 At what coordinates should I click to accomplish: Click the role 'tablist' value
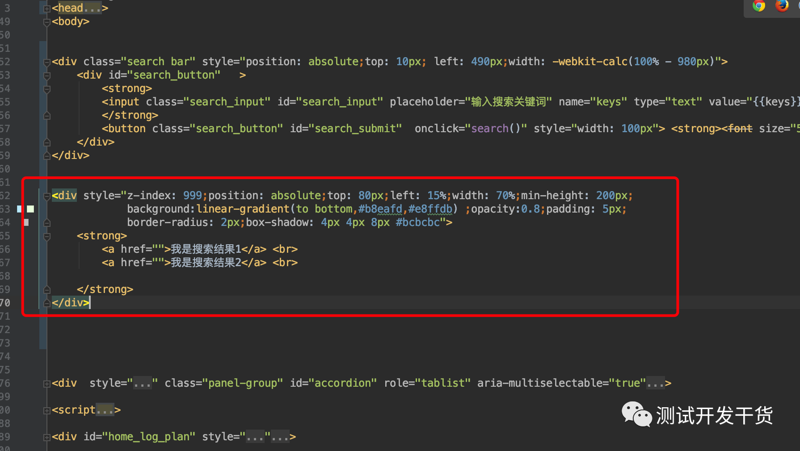443,383
